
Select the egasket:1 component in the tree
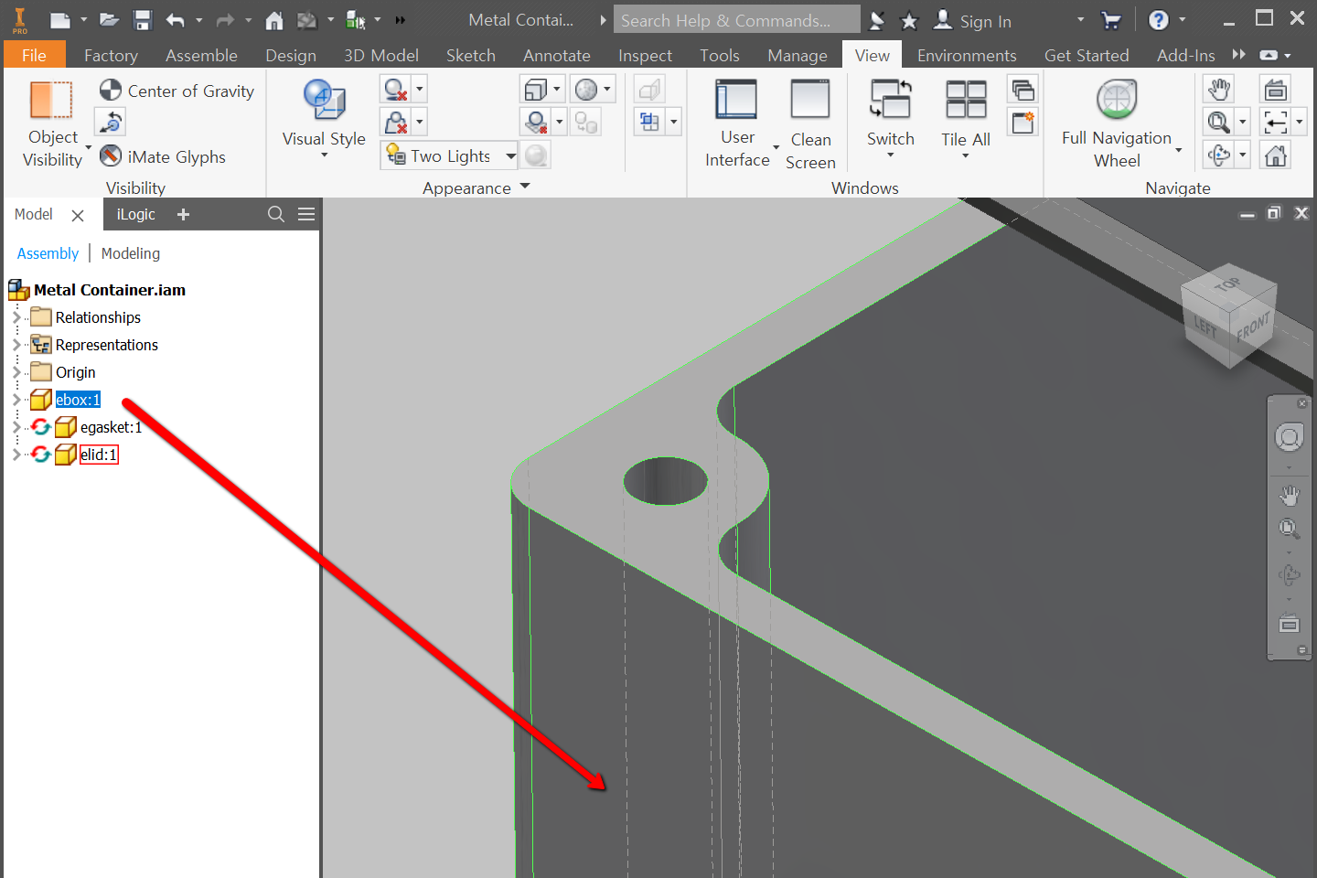click(x=111, y=427)
